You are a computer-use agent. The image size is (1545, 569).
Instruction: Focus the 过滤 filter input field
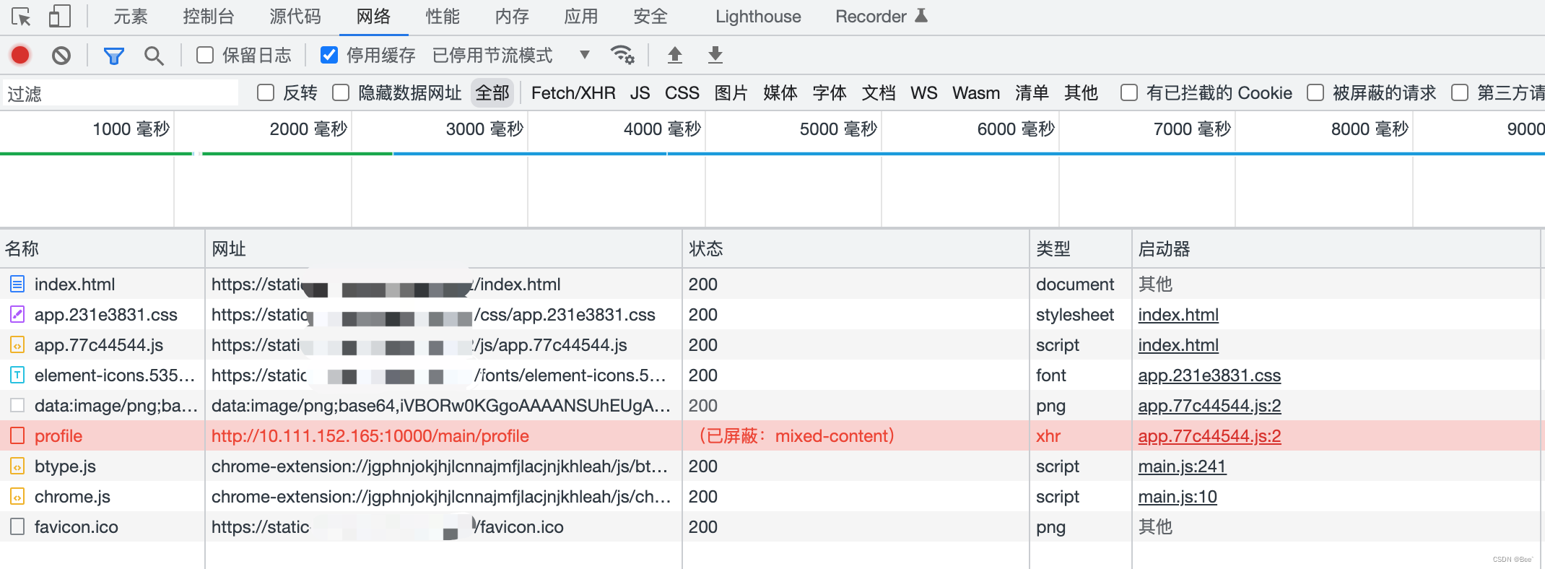120,93
